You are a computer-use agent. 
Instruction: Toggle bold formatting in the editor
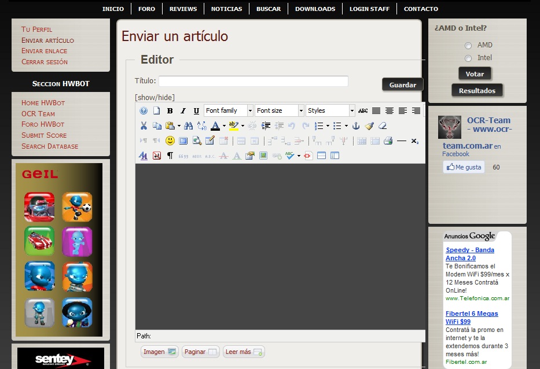[170, 110]
